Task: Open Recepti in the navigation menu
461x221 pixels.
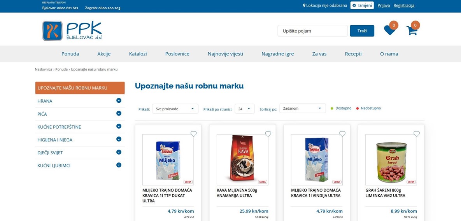Action: pyautogui.click(x=353, y=54)
